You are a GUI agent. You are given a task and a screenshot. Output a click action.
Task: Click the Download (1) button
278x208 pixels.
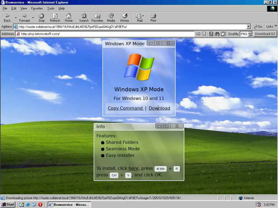coord(265,34)
